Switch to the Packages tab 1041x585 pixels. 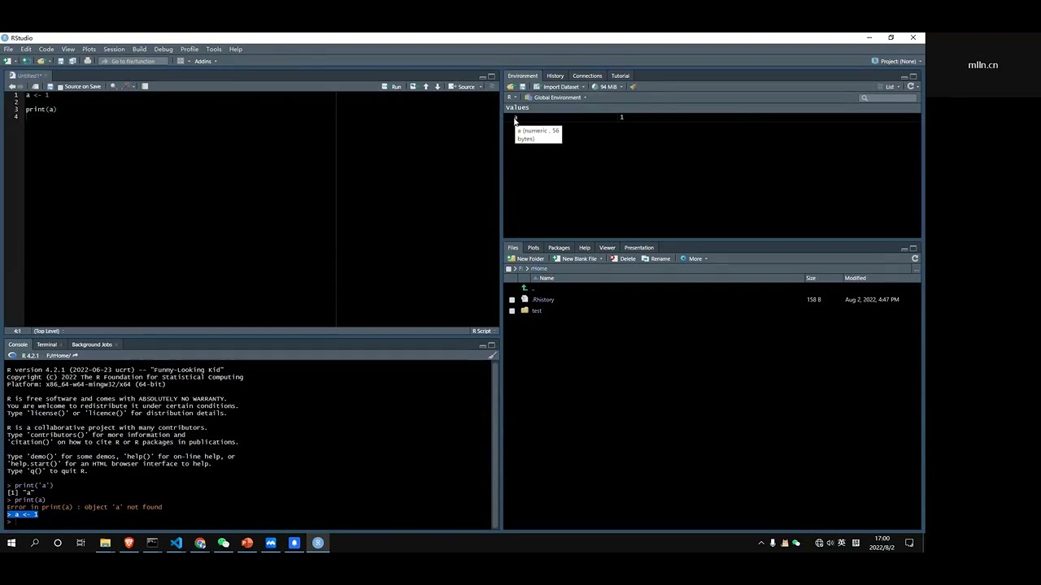[x=559, y=248]
